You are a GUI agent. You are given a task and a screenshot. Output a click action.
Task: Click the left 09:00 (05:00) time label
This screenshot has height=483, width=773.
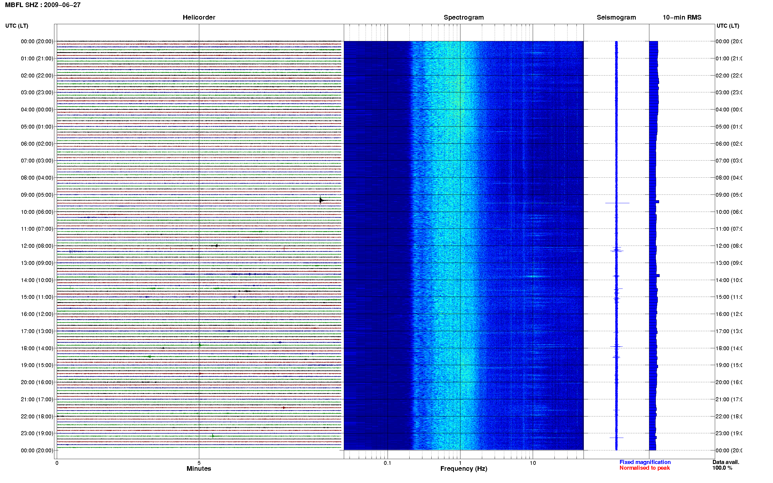(x=37, y=195)
